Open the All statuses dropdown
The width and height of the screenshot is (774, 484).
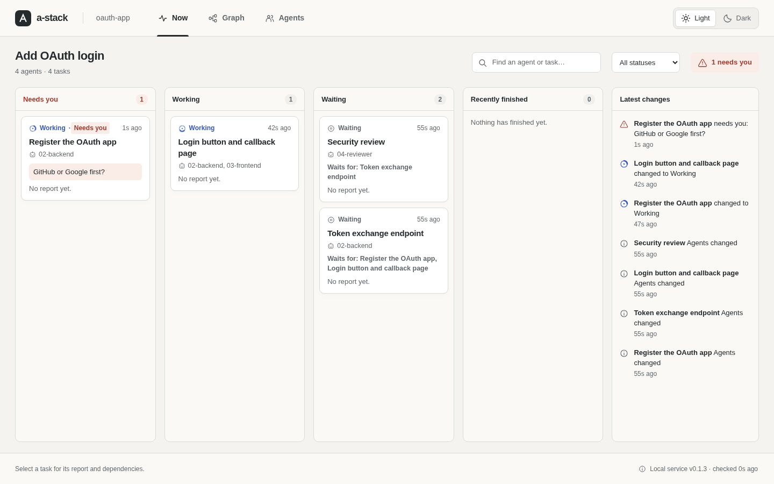click(646, 62)
